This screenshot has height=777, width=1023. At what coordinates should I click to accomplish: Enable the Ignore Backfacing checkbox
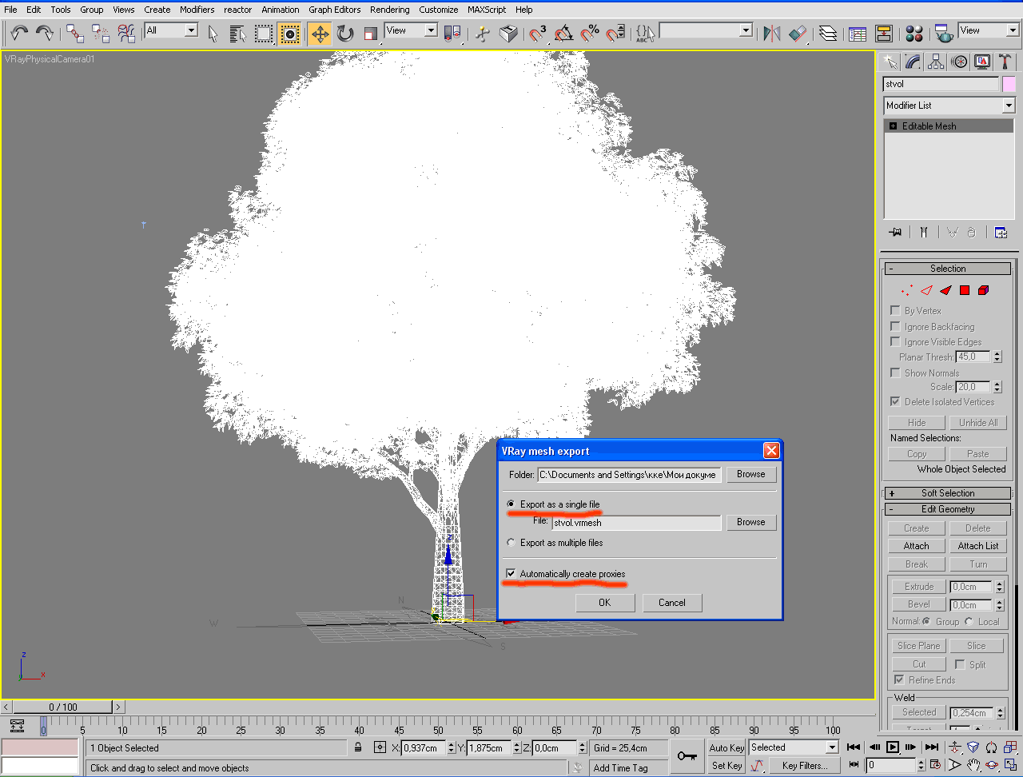(x=895, y=326)
